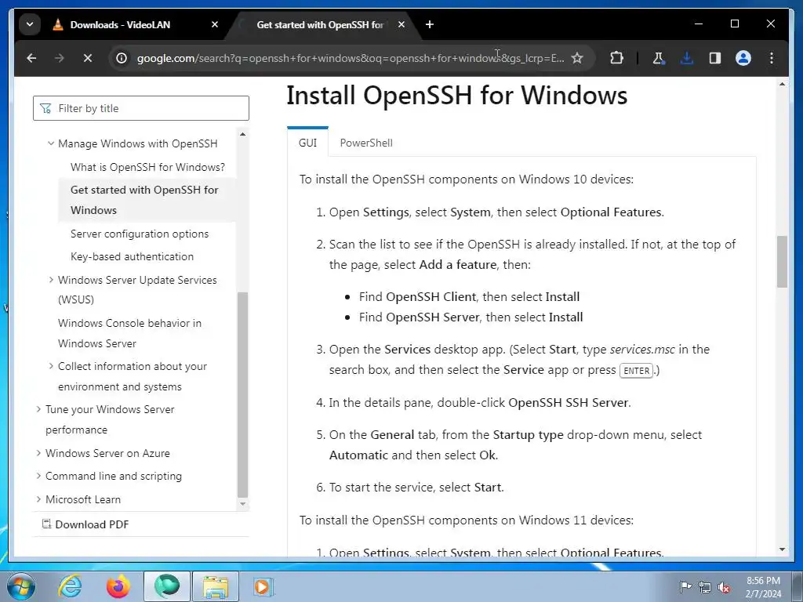
Task: Open Key-based authentication
Action: click(x=132, y=256)
